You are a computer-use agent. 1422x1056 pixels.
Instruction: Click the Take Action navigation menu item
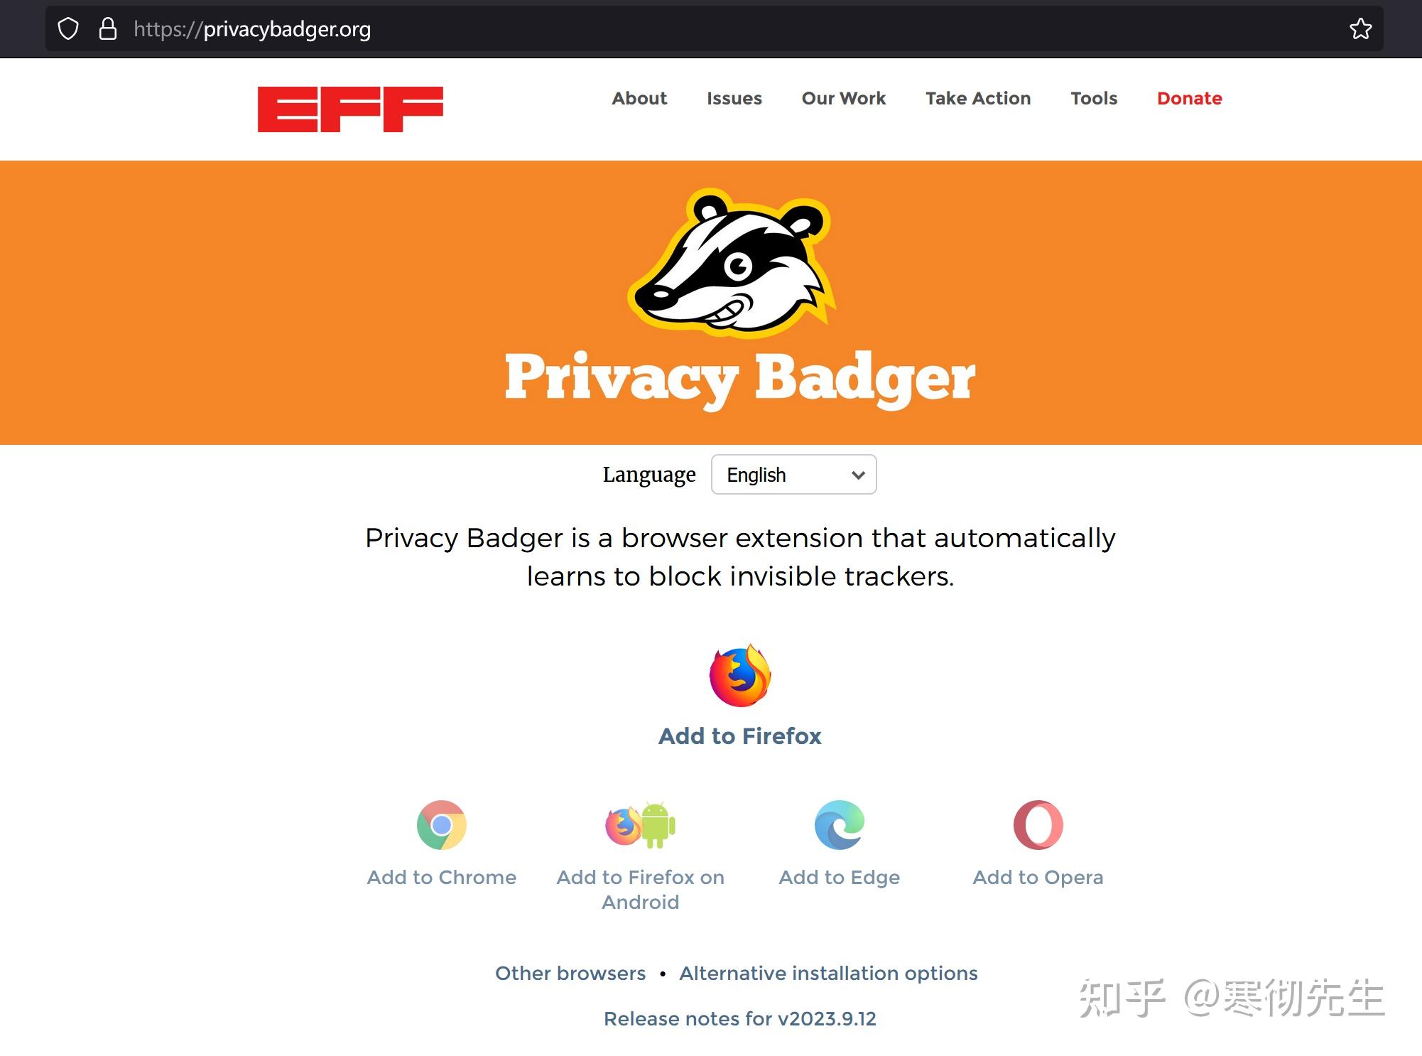tap(977, 99)
